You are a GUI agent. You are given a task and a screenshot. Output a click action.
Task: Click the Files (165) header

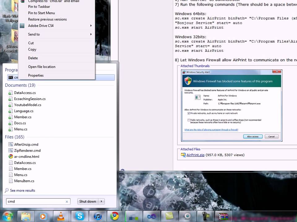tap(15, 137)
